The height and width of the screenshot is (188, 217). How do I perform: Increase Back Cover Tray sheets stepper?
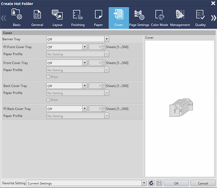pos(104,84)
